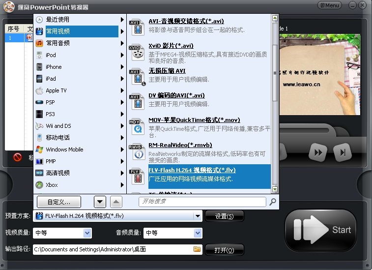Open the 音频质量 quality dropdown
The width and height of the screenshot is (372, 270).
click(x=198, y=233)
